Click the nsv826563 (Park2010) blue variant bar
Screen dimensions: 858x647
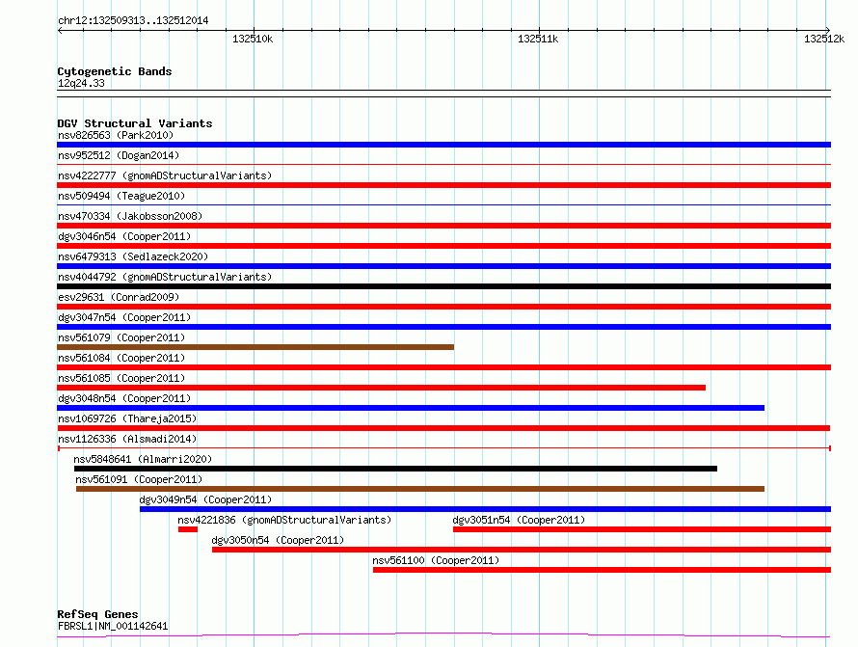pyautogui.click(x=443, y=145)
